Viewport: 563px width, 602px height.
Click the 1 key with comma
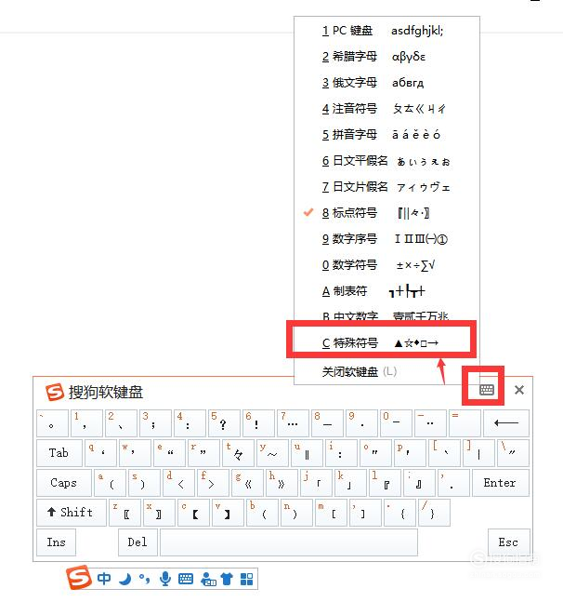[86, 423]
